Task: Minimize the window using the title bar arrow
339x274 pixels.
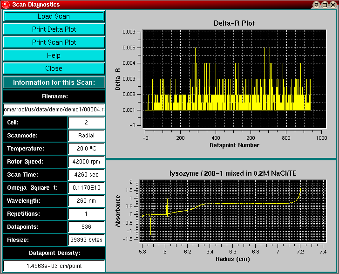Action: coord(316,5)
